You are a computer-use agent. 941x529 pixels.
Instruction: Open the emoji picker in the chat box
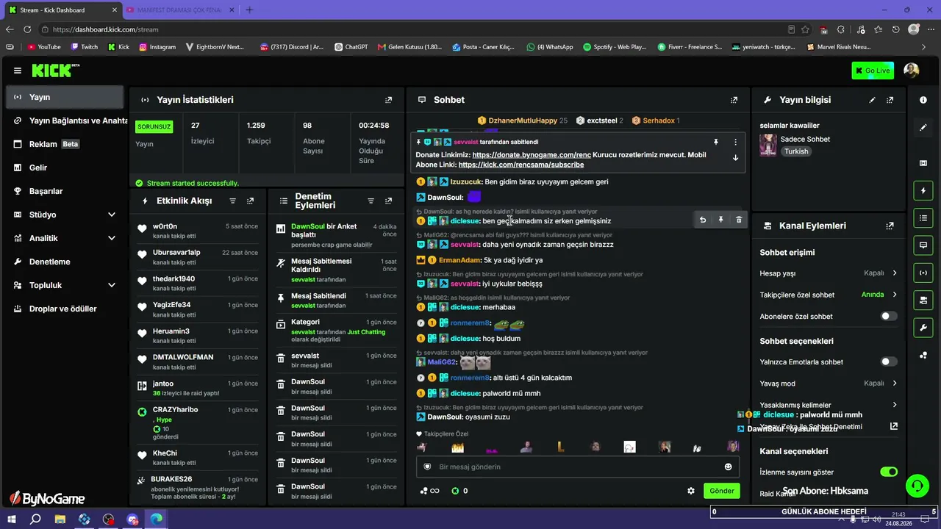click(x=728, y=467)
